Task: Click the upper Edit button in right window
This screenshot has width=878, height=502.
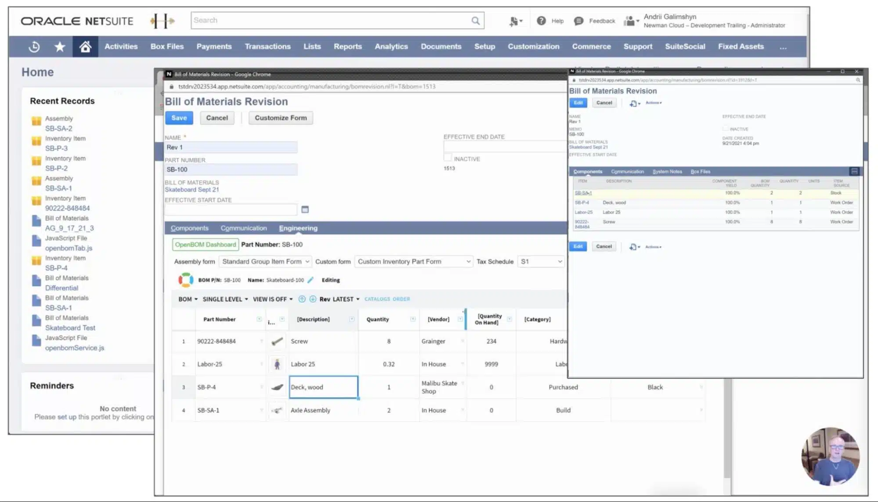Action: [x=578, y=103]
